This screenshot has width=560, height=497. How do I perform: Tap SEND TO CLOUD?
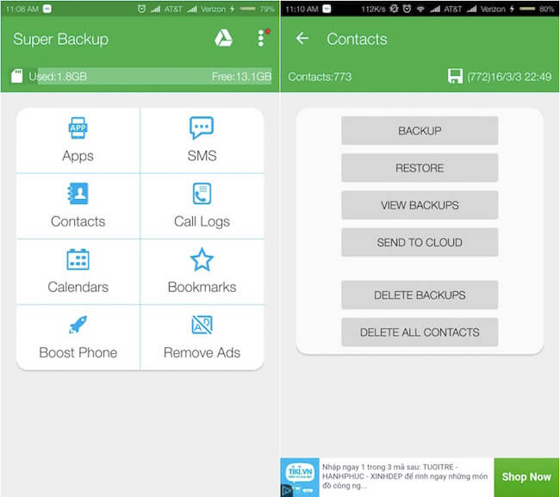click(420, 242)
